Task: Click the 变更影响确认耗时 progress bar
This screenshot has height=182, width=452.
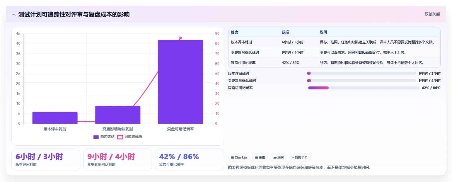Action: (x=361, y=81)
